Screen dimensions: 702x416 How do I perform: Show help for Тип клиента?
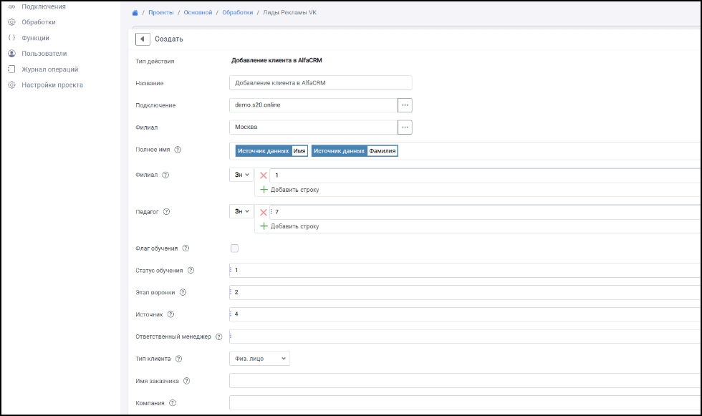click(178, 359)
